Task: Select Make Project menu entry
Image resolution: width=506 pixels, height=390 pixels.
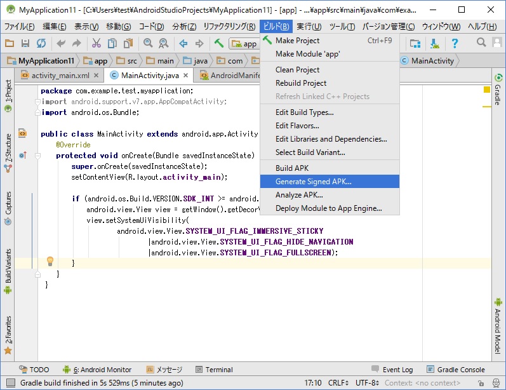Action: pyautogui.click(x=330, y=41)
